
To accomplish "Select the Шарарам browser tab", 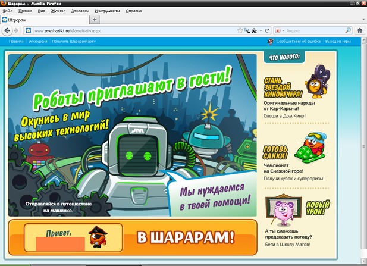I will pyautogui.click(x=45, y=20).
